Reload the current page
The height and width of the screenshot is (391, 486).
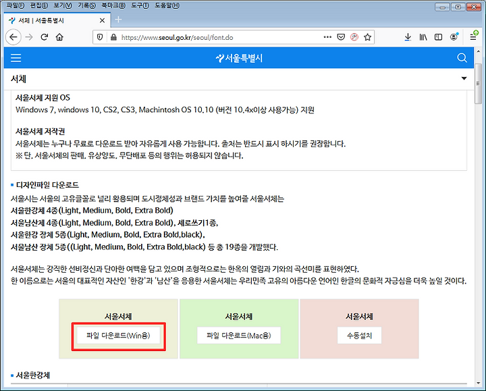[45, 37]
